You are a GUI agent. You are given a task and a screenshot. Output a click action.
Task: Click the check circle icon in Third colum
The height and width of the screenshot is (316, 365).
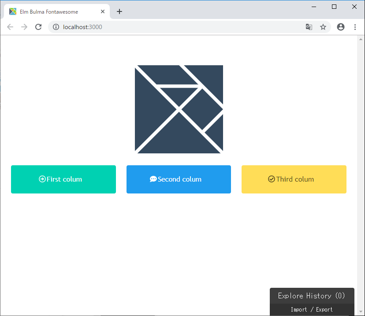click(272, 179)
